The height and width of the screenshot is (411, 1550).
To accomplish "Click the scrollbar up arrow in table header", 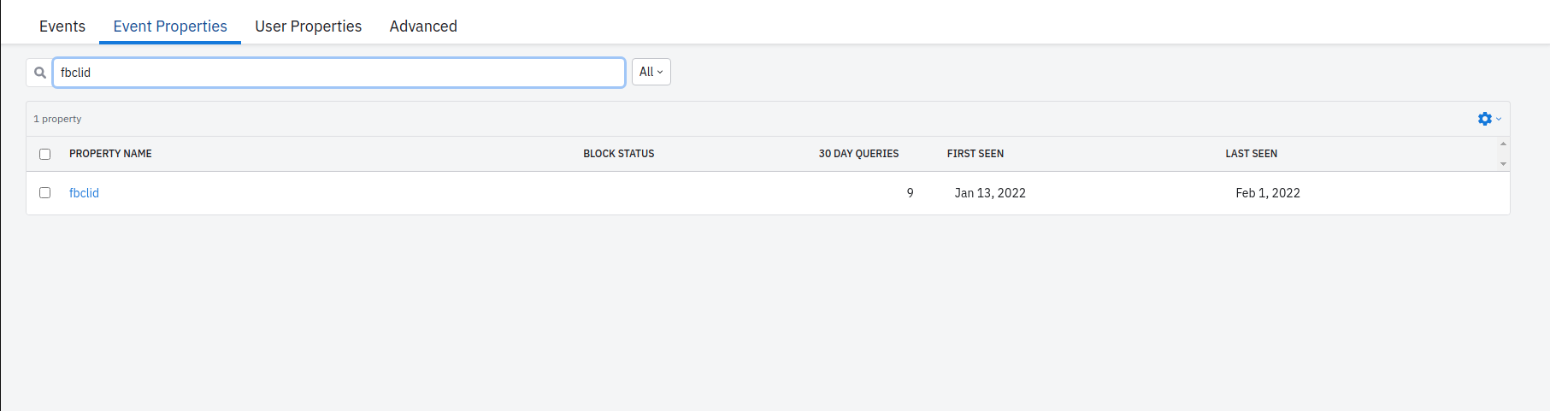I will [x=1503, y=144].
